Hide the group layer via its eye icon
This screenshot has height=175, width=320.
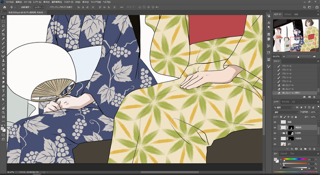[275, 133]
